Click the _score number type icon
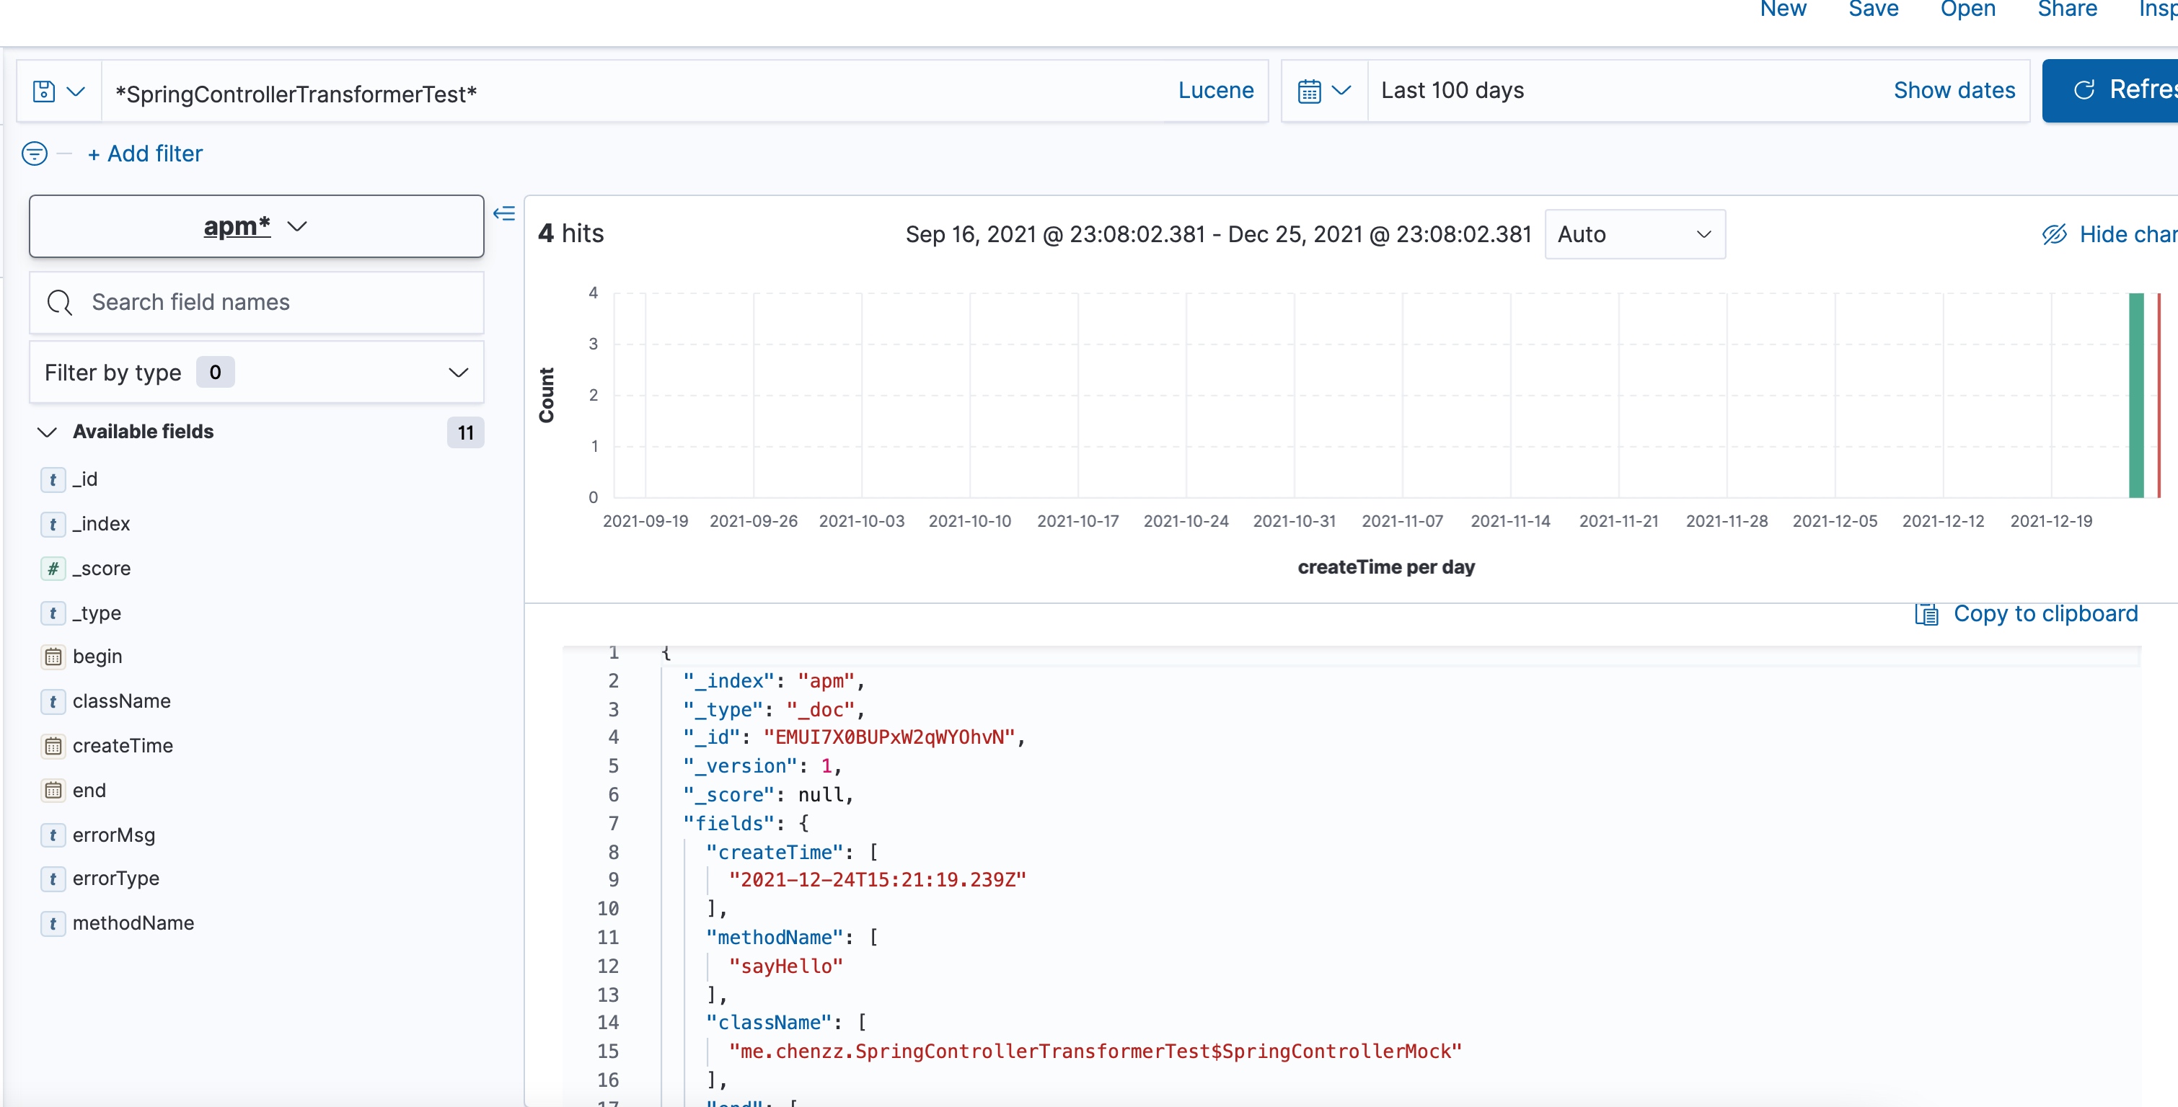Screen dimensions: 2178x1107 pos(53,568)
